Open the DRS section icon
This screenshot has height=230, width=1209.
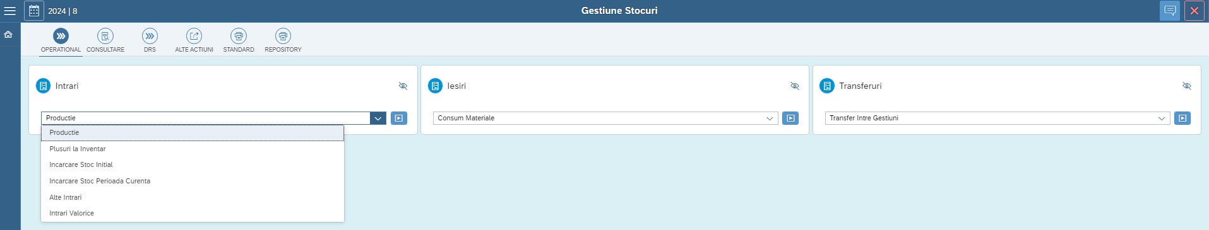150,36
